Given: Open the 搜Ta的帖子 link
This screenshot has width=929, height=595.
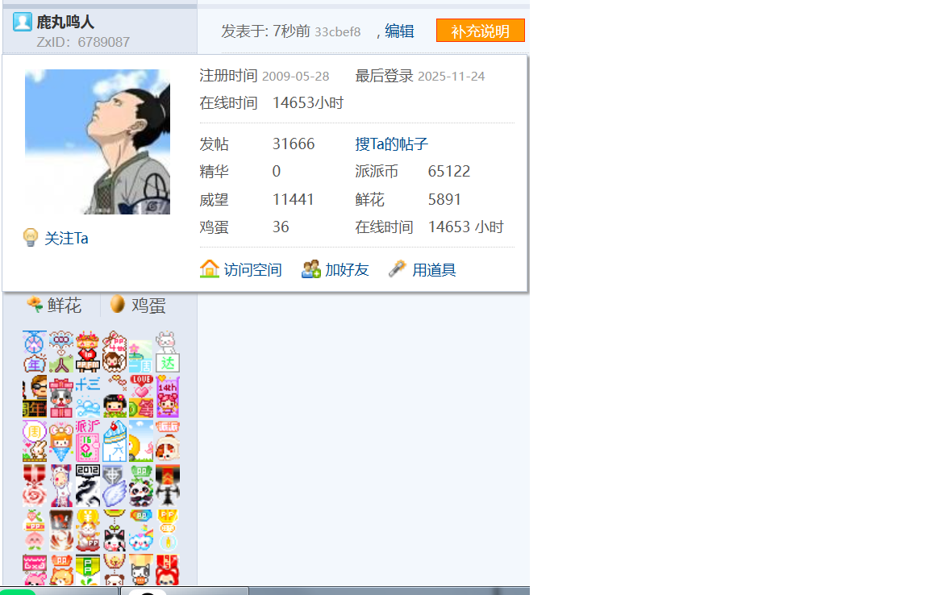Looking at the screenshot, I should [391, 144].
